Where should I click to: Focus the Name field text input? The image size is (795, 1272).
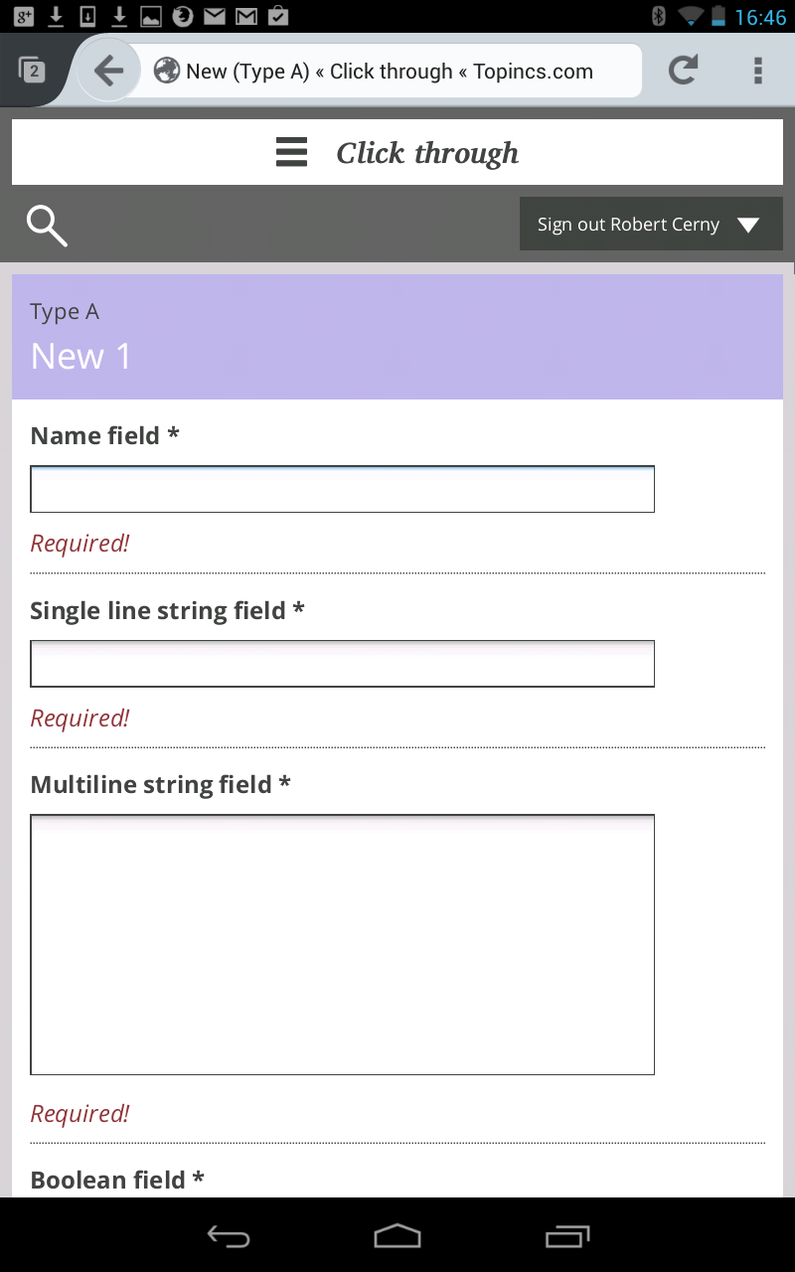(x=342, y=489)
